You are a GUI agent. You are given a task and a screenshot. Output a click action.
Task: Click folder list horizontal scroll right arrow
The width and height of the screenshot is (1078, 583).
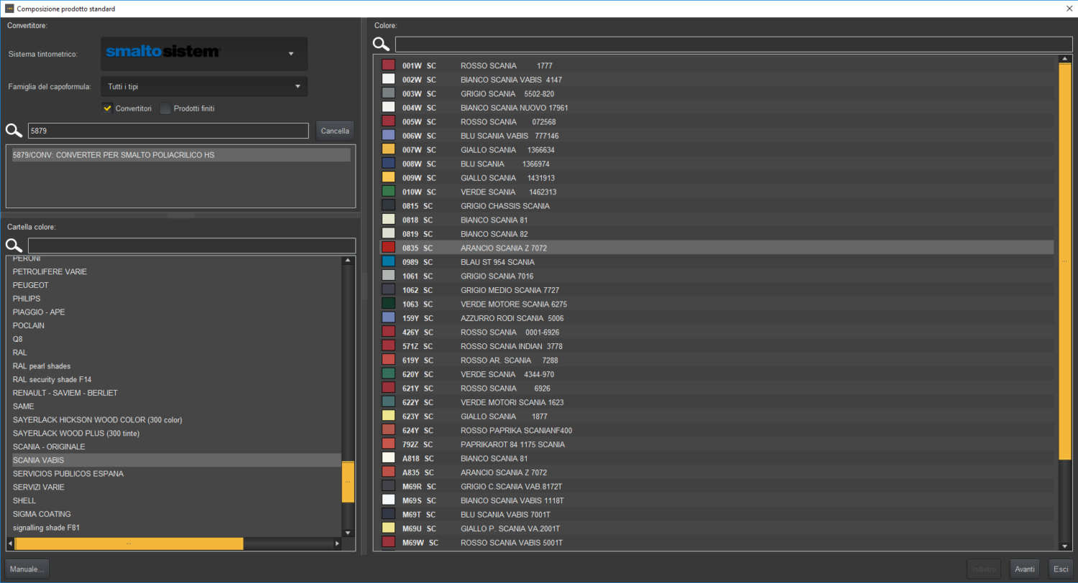pyautogui.click(x=337, y=544)
